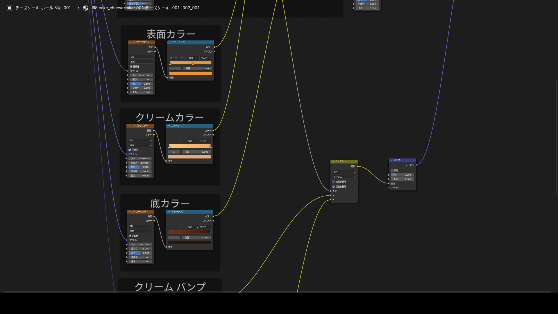This screenshot has height=314, width=558.
Task: Click the 細かさ 15.000 field in 表面カラー
Action: 141,79
